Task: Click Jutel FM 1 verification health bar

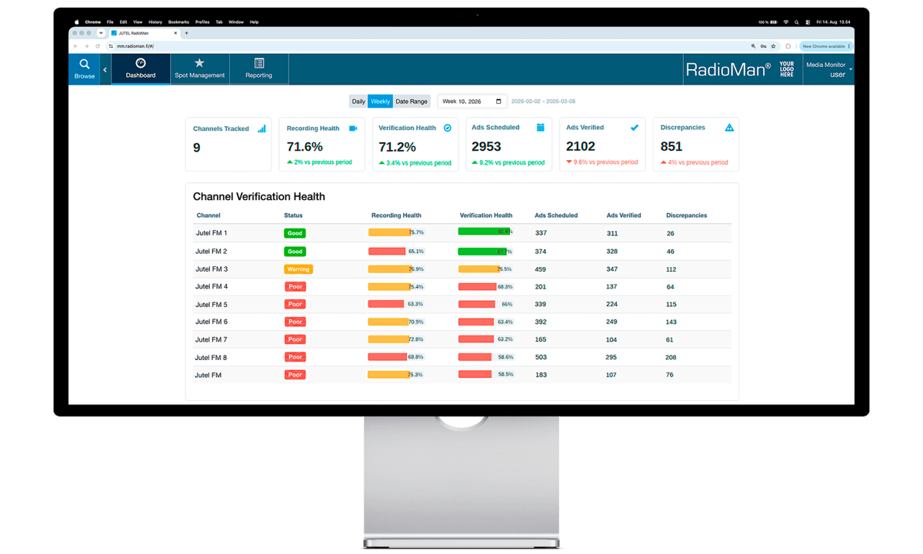Action: 485,232
